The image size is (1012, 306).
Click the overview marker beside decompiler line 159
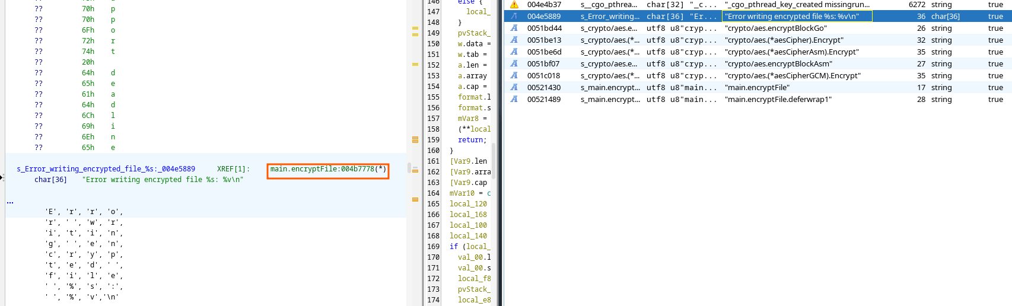pyautogui.click(x=415, y=140)
